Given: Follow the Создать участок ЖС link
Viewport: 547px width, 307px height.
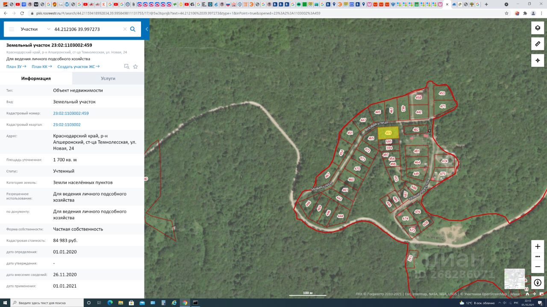Looking at the screenshot, I should tap(79, 67).
